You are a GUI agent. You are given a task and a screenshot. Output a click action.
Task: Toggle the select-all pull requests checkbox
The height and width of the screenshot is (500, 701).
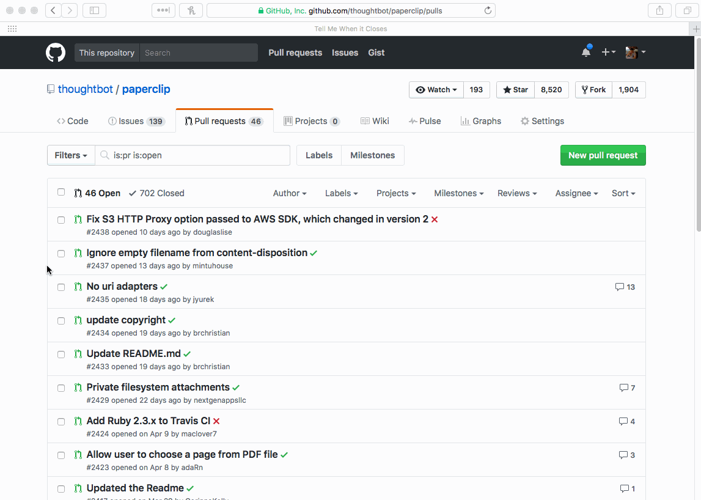tap(61, 193)
